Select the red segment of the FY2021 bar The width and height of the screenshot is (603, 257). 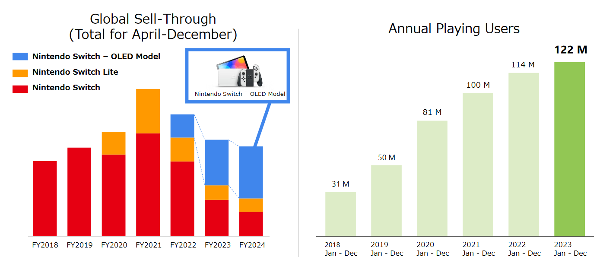coord(148,184)
